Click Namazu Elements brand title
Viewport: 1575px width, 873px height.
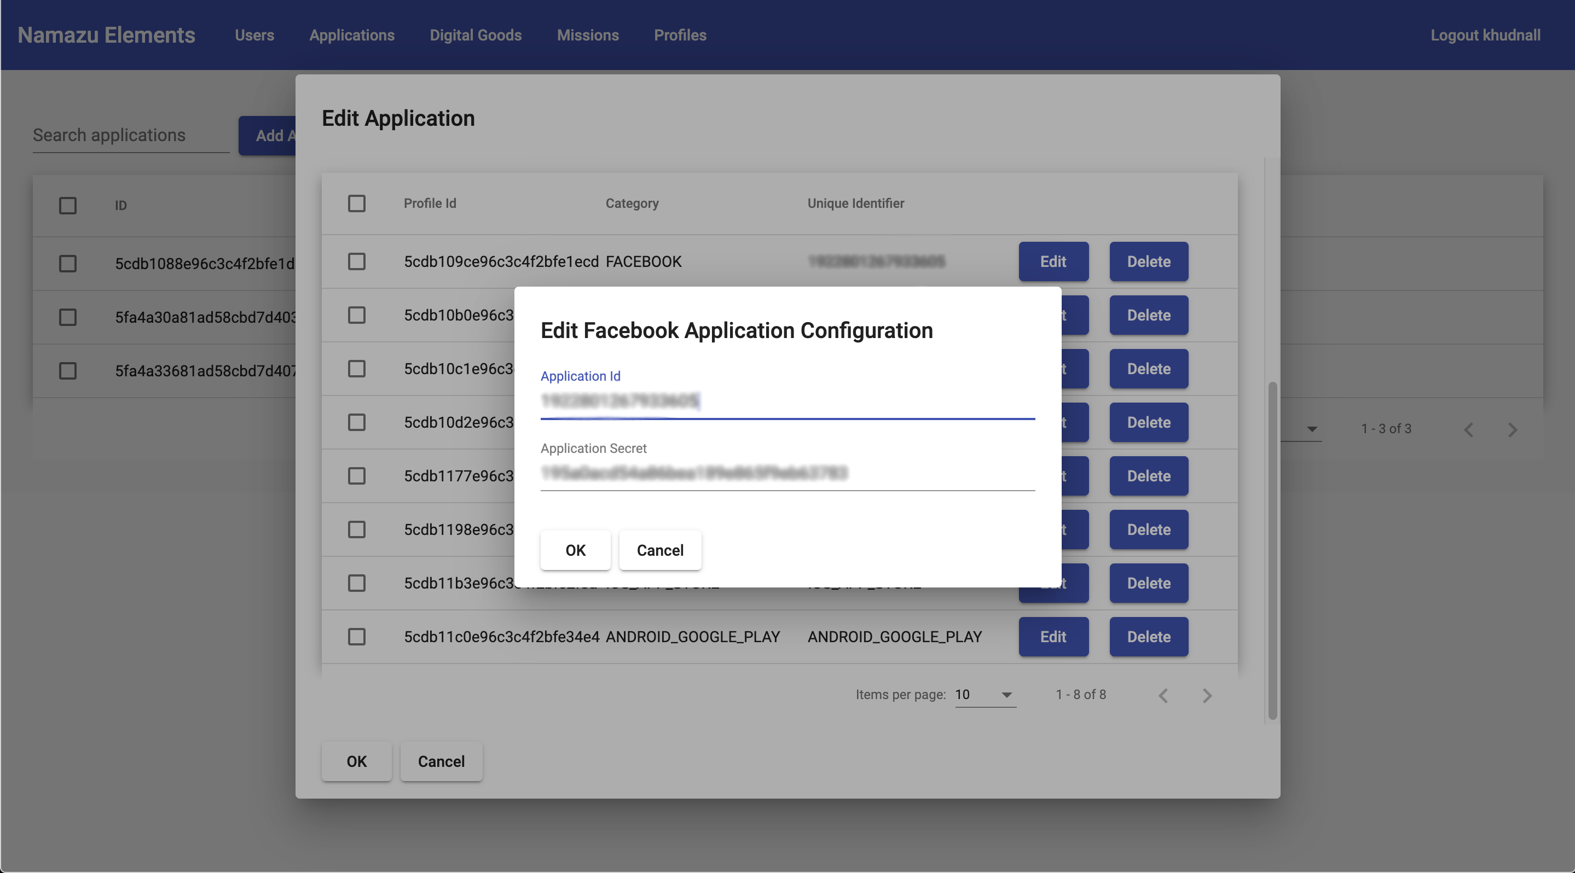tap(106, 35)
